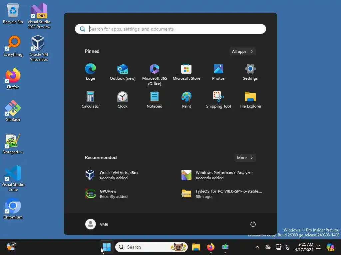Click the taskbar Search box
The height and width of the screenshot is (255, 341).
click(x=152, y=247)
